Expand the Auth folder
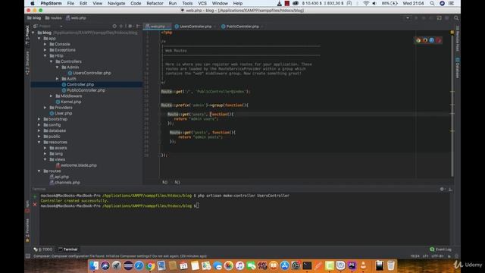485x273 pixels. tap(58, 79)
